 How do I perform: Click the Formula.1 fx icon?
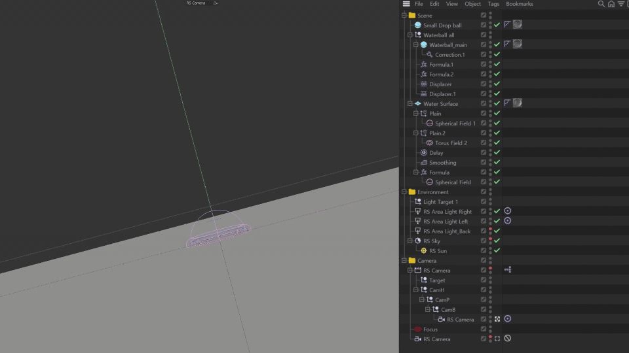(424, 65)
